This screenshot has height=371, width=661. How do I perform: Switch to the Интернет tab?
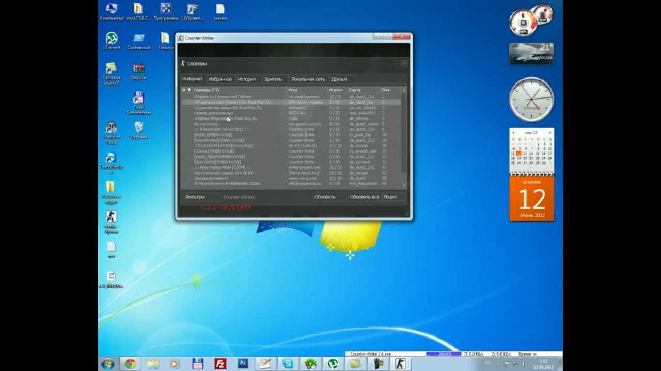(192, 79)
